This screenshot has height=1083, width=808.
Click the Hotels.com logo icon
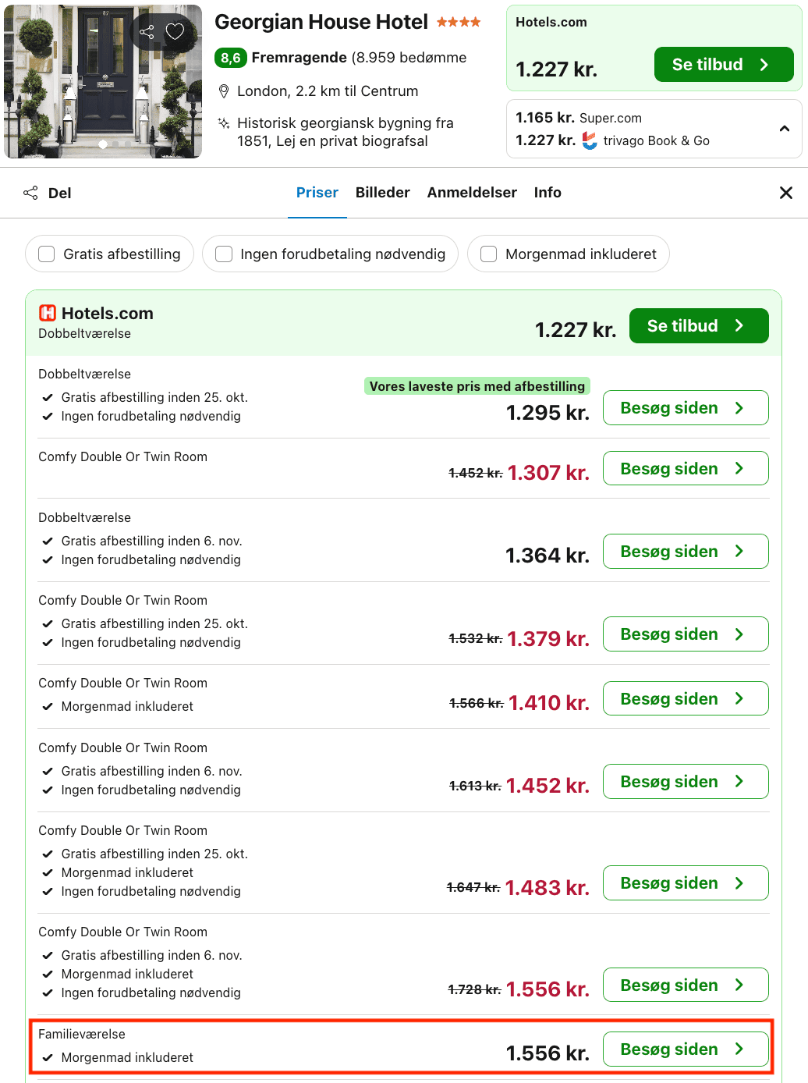(48, 313)
